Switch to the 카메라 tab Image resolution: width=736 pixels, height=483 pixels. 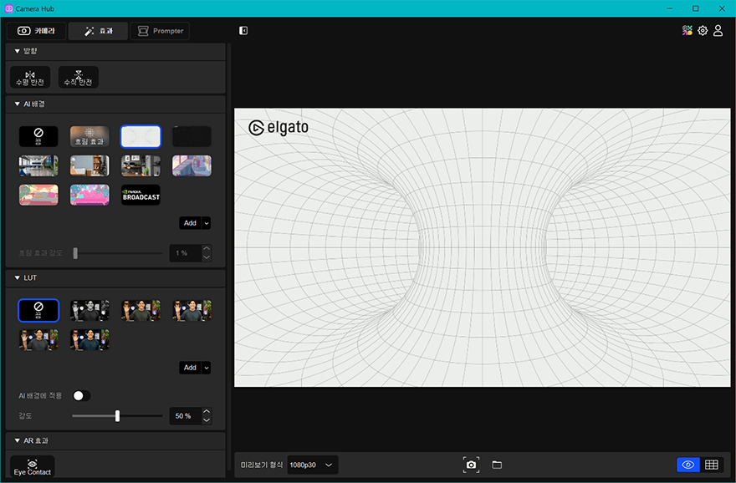point(36,31)
